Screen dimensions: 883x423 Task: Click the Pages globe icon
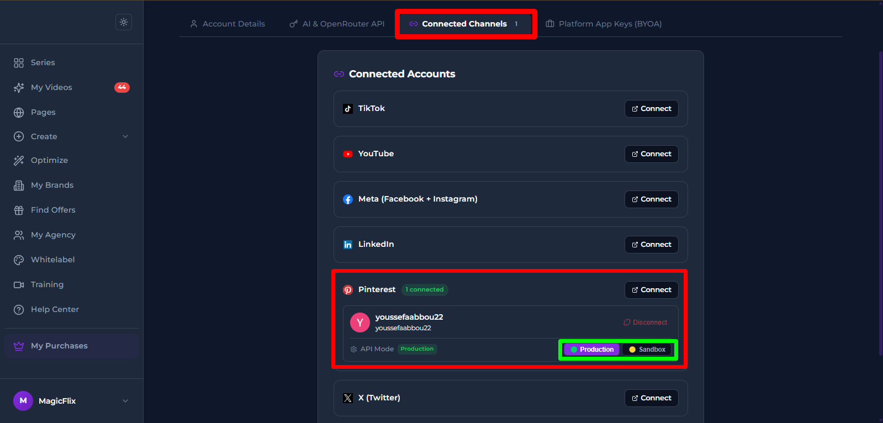[19, 113]
